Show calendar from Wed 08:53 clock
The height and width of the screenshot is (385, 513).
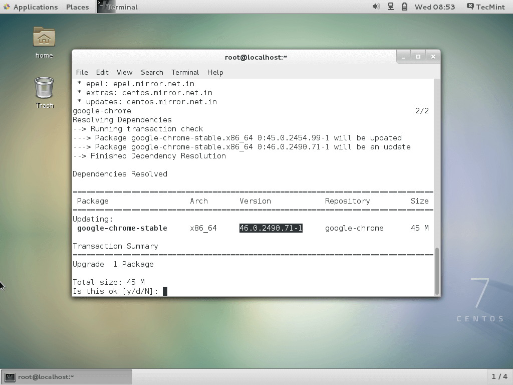434,7
